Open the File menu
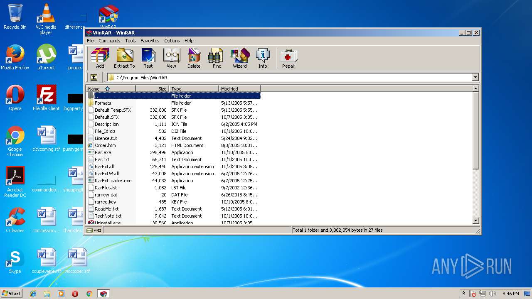This screenshot has width=532, height=299. pos(90,41)
